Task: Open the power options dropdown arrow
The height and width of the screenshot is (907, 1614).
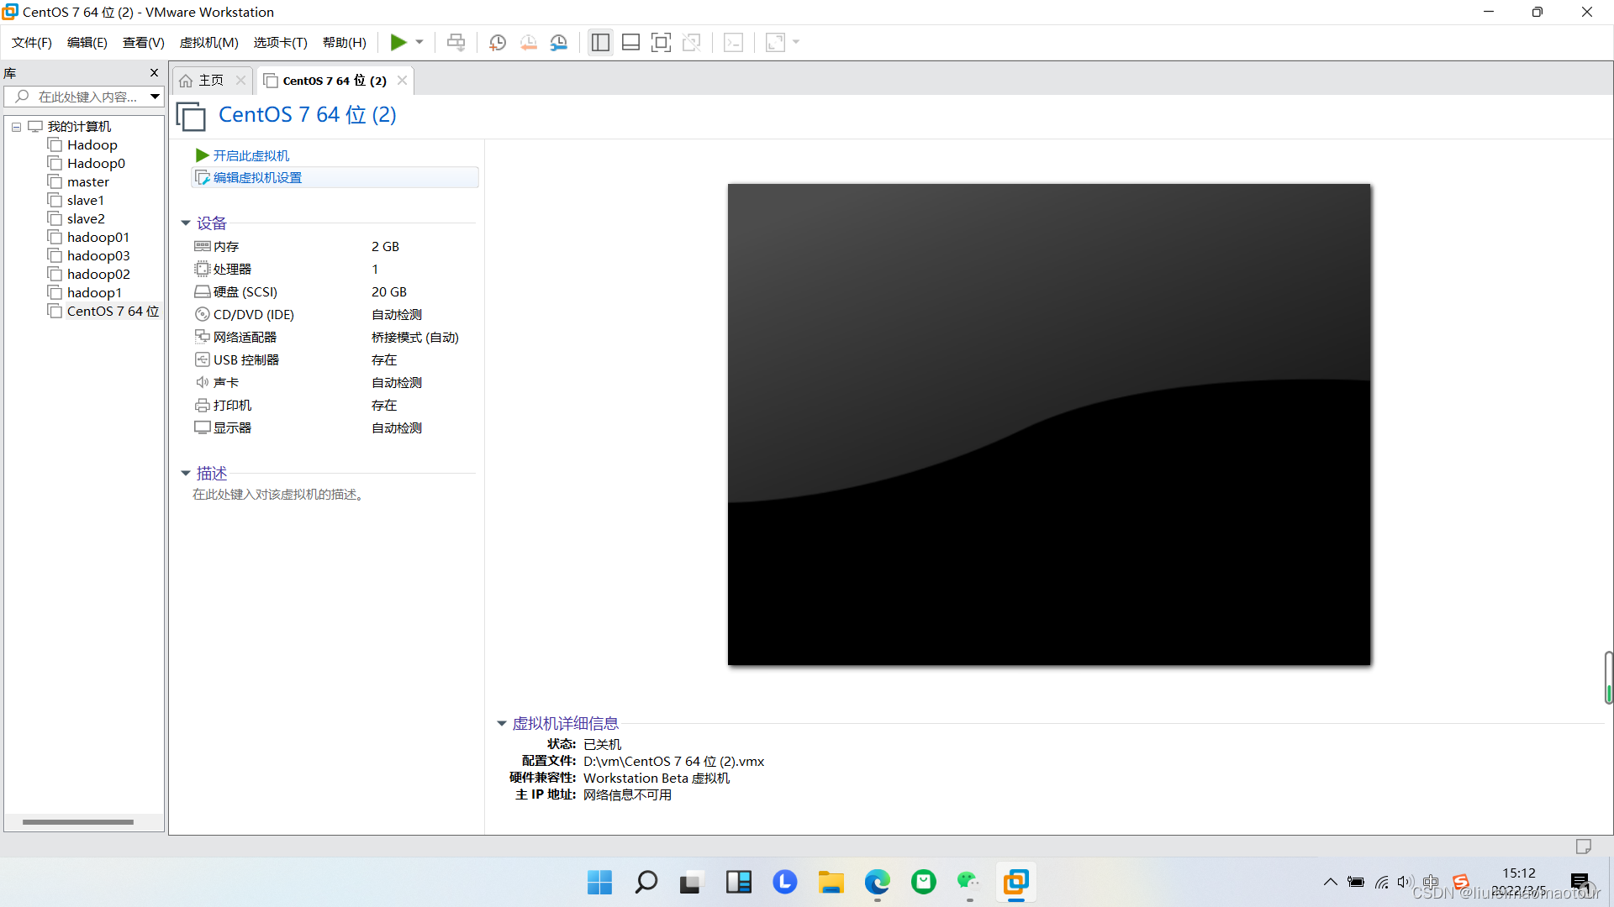Action: (x=419, y=42)
